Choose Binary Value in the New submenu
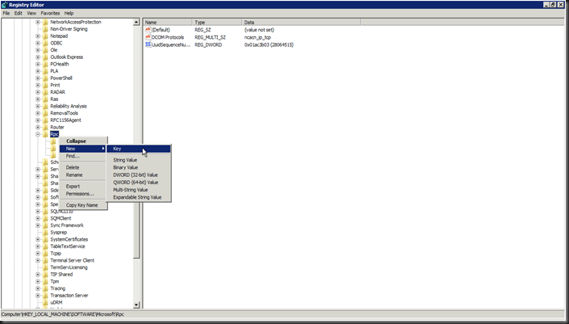The width and height of the screenshot is (569, 324). coord(138,167)
